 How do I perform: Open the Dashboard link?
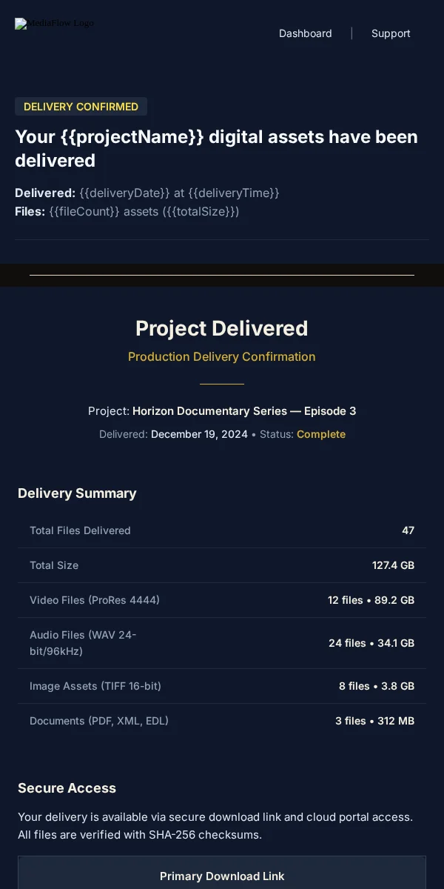tap(305, 33)
